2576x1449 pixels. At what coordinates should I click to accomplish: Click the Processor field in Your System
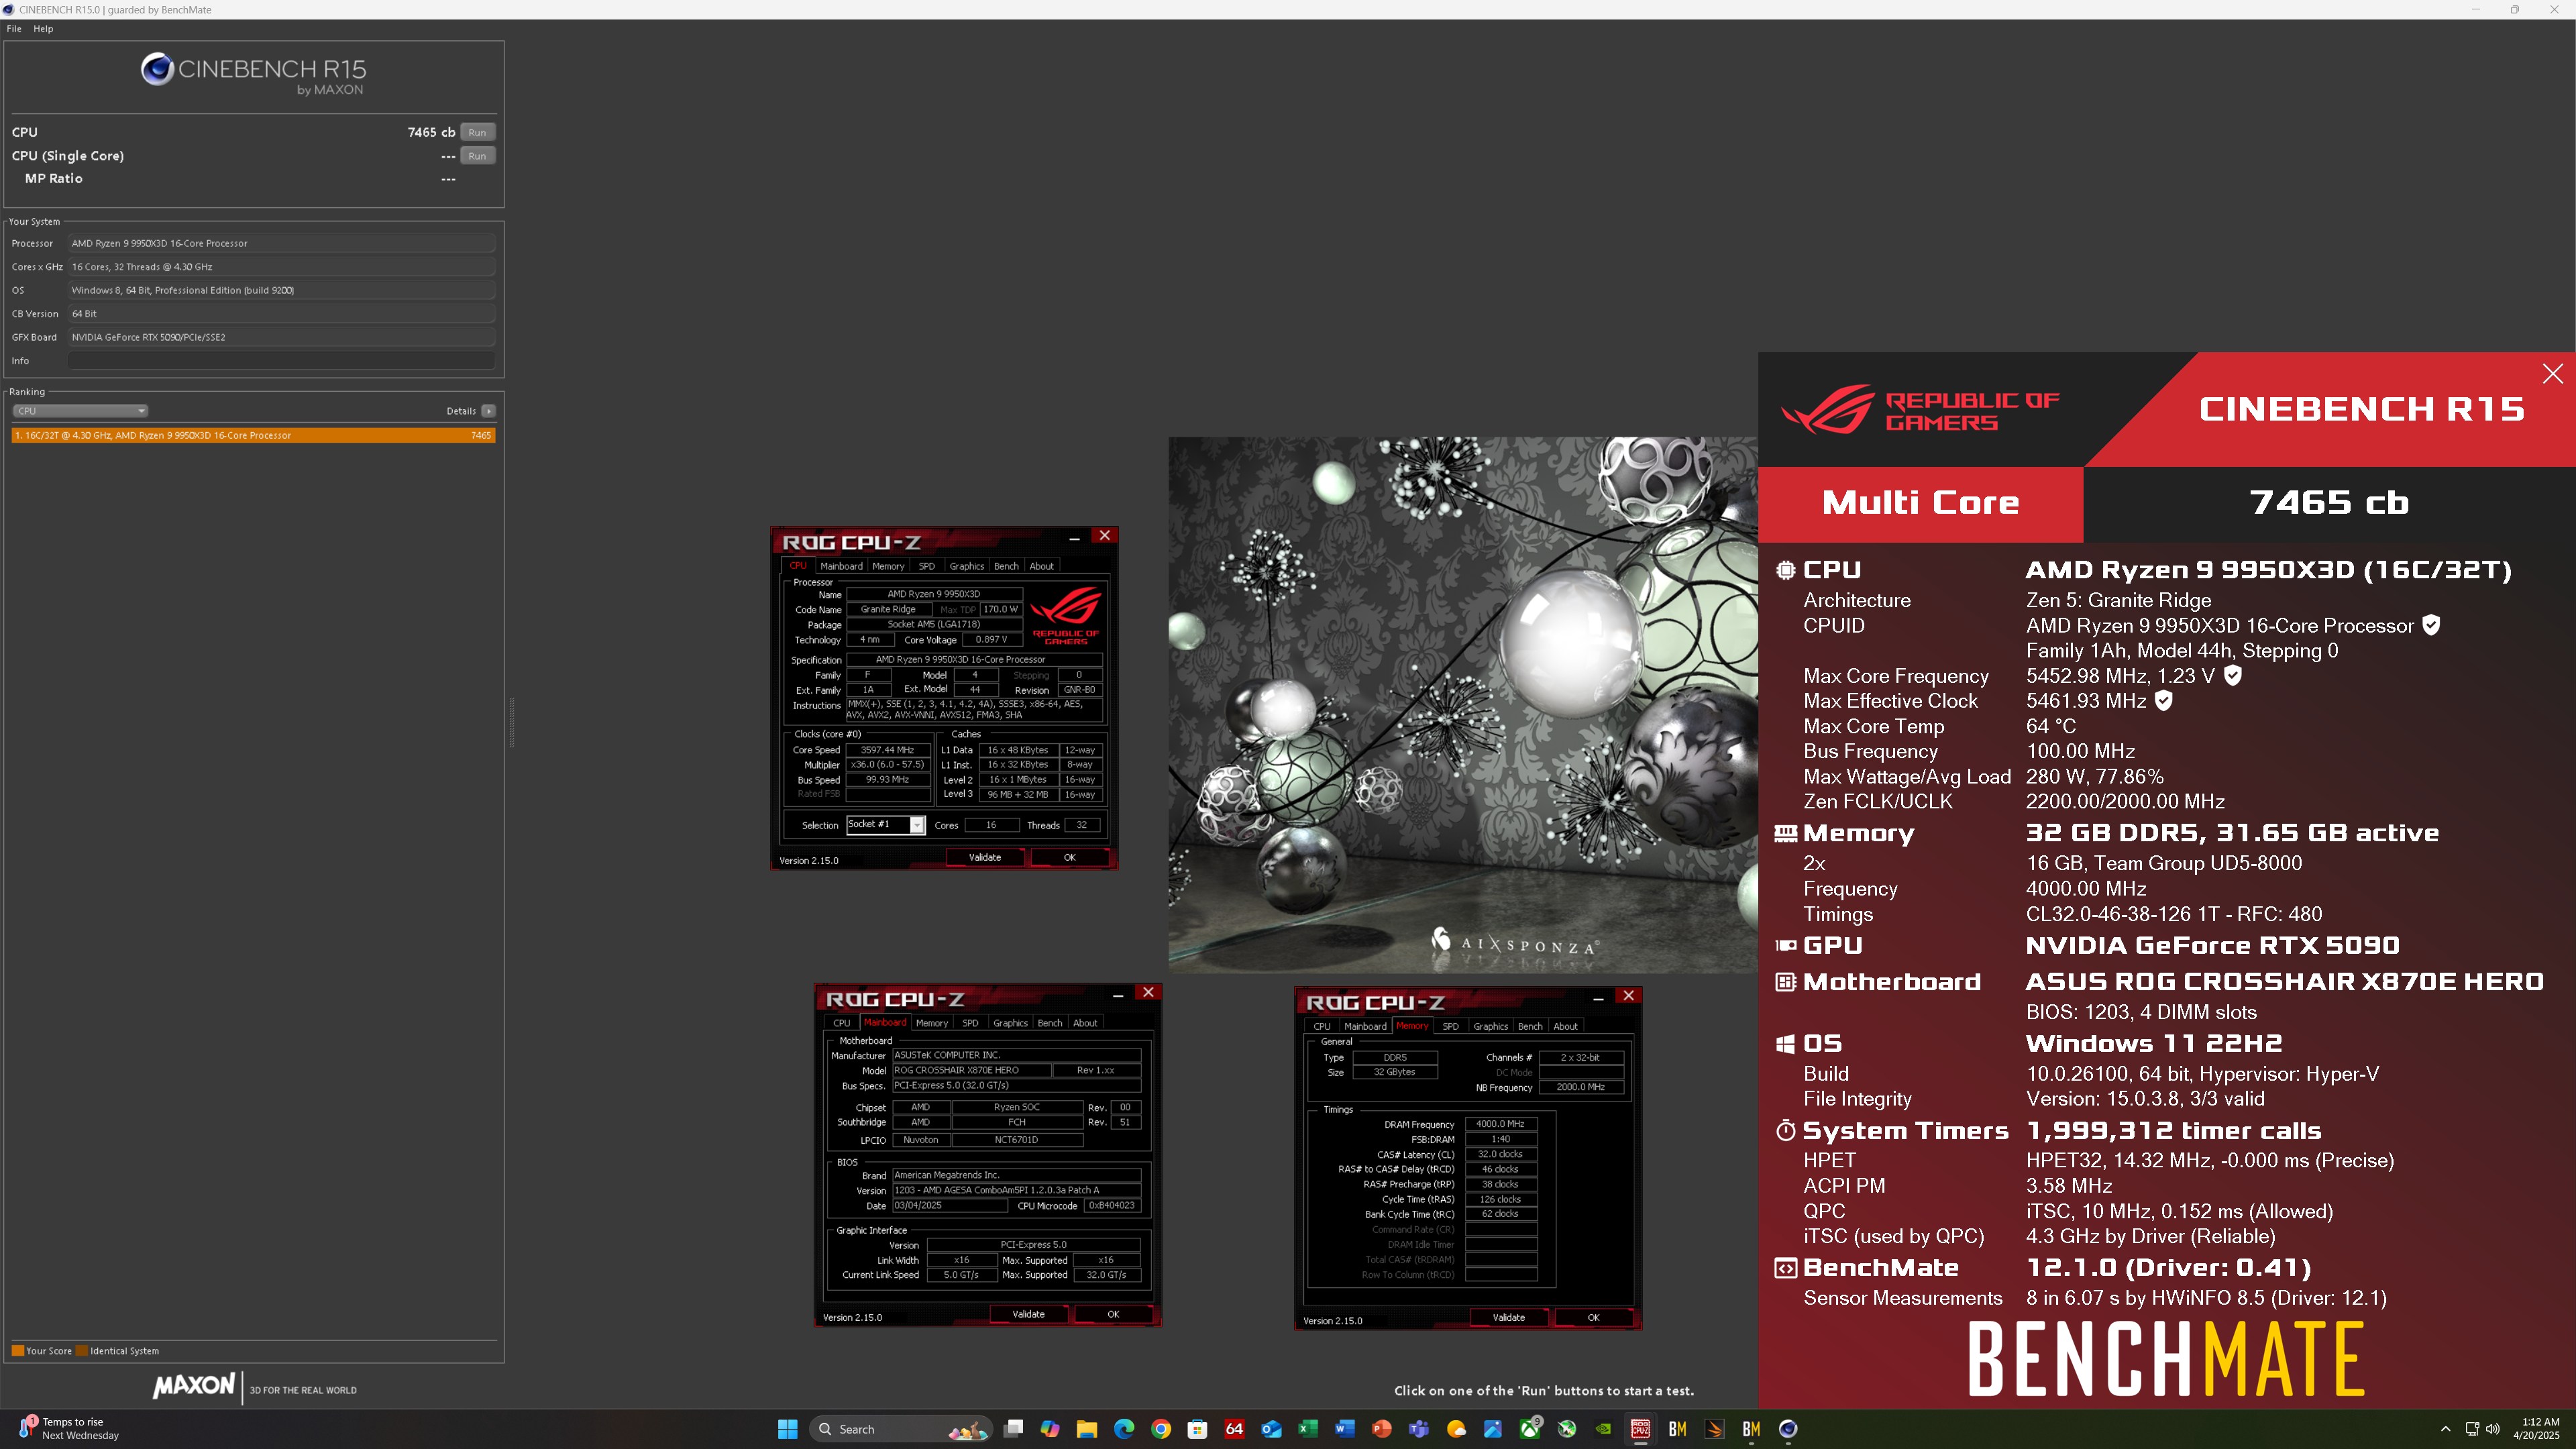pos(282,243)
